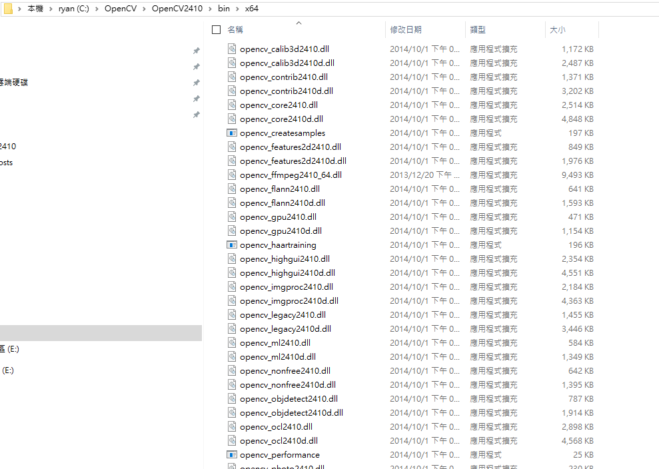This screenshot has height=469, width=659.
Task: Select file opencv_contrib2410d.dll
Action: [x=287, y=91]
